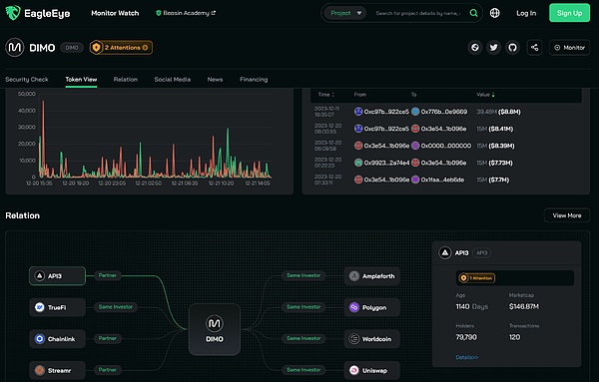Click the search magnifier icon
The image size is (599, 382).
click(473, 13)
